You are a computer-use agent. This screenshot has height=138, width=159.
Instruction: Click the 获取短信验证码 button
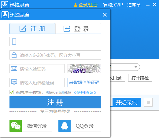coord(84,82)
